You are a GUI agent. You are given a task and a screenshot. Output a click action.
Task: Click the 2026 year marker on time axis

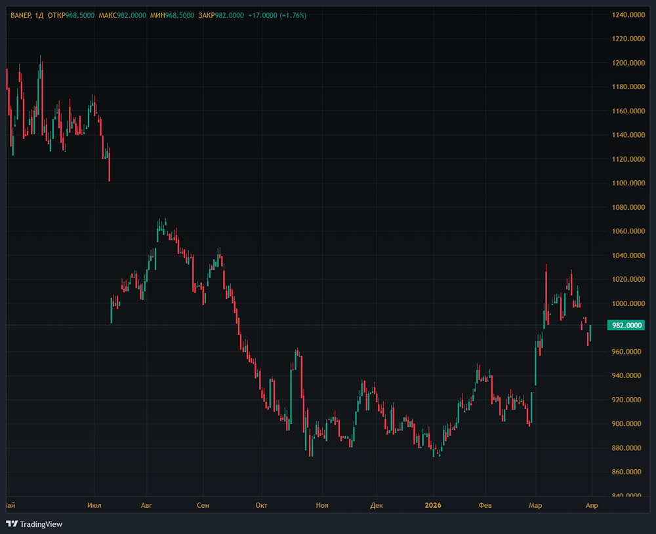tap(433, 505)
